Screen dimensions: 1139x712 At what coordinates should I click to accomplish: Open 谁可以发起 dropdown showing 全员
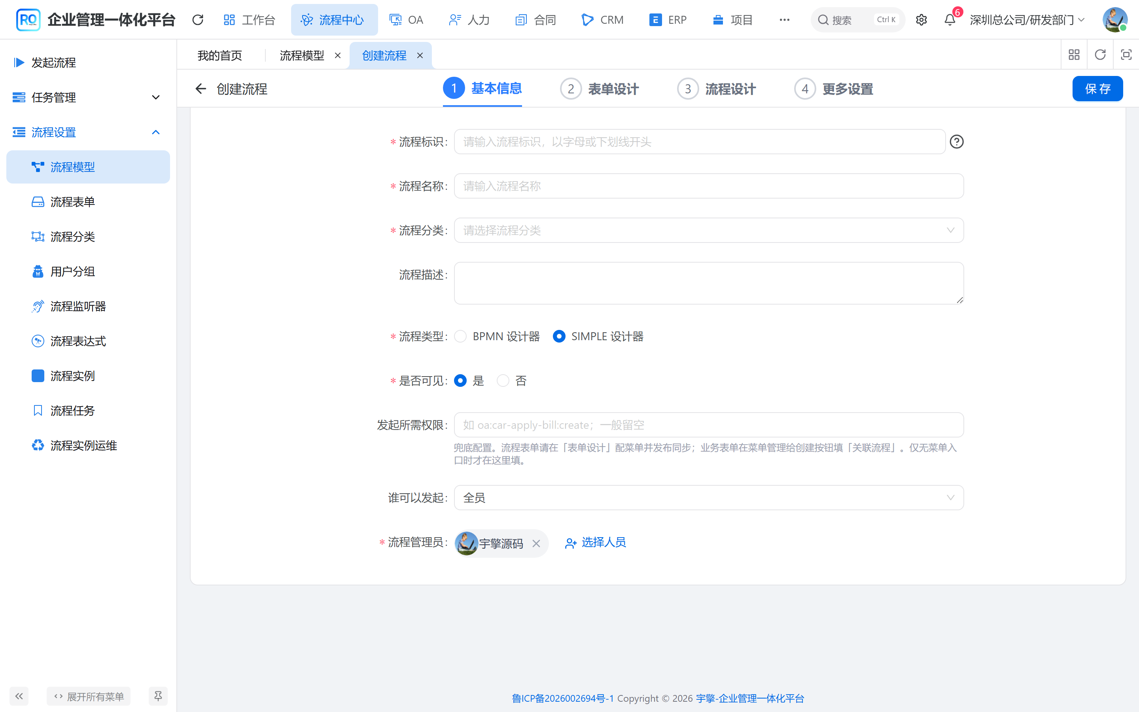coord(709,498)
